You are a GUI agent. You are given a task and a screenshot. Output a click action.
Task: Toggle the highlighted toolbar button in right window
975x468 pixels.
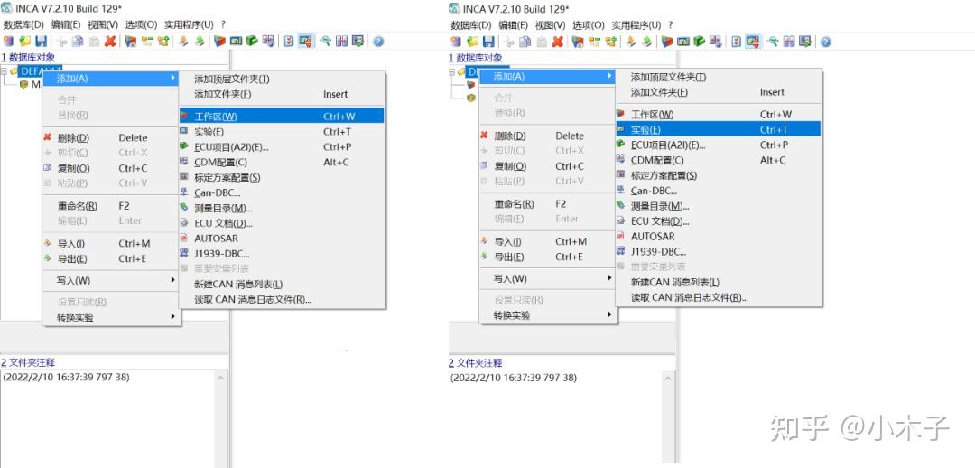[x=753, y=42]
